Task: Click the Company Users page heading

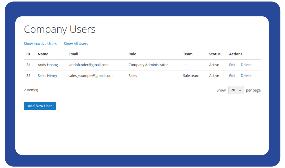Action: click(60, 29)
